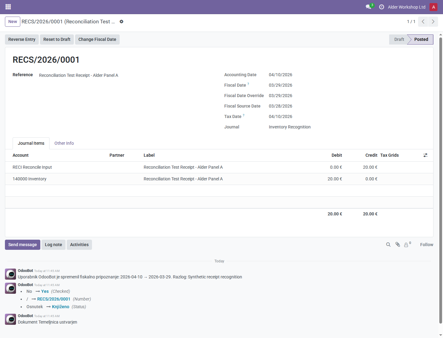The width and height of the screenshot is (443, 338).
Task: Click Journal value Inventory Recognition
Action: [x=290, y=127]
